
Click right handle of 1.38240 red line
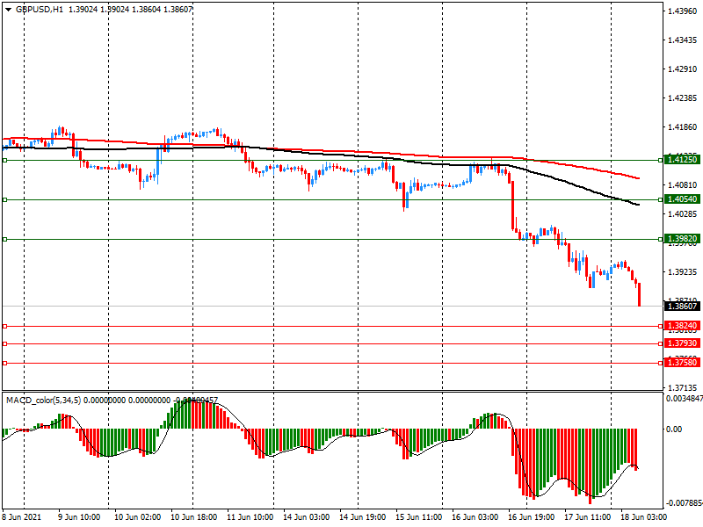coord(661,326)
